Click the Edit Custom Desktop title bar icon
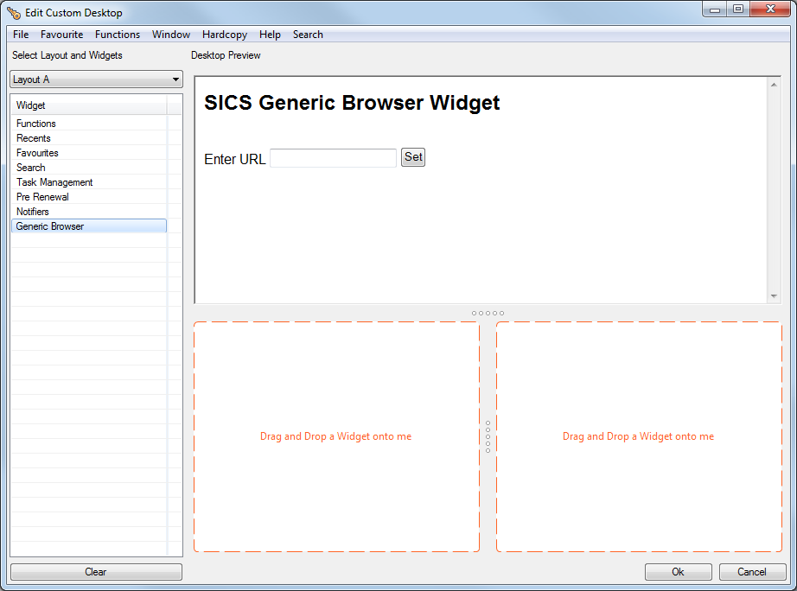Screen dimensions: 797x591 pos(12,12)
